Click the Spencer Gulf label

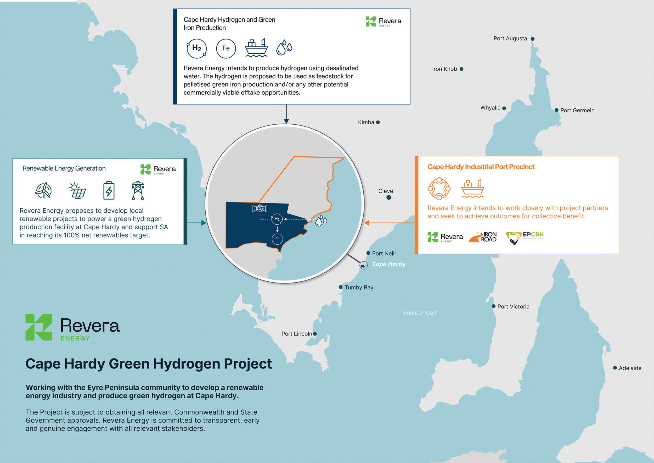click(x=420, y=313)
